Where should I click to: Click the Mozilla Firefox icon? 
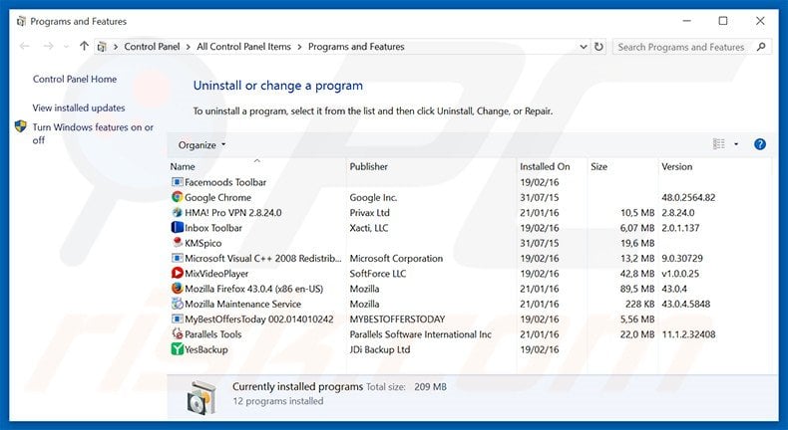[x=177, y=289]
